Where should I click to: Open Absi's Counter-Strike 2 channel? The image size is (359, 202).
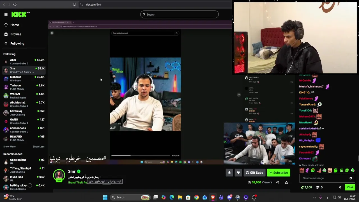tap(24, 61)
